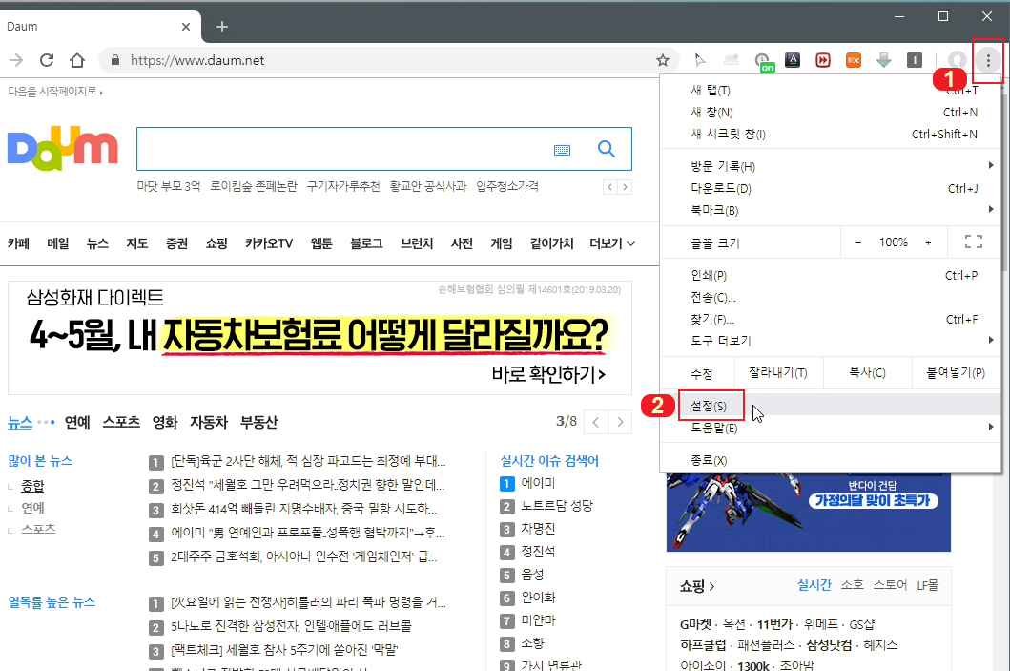This screenshot has height=671, width=1010.
Task: Expand 북마크(B) submenu
Action: coord(831,210)
